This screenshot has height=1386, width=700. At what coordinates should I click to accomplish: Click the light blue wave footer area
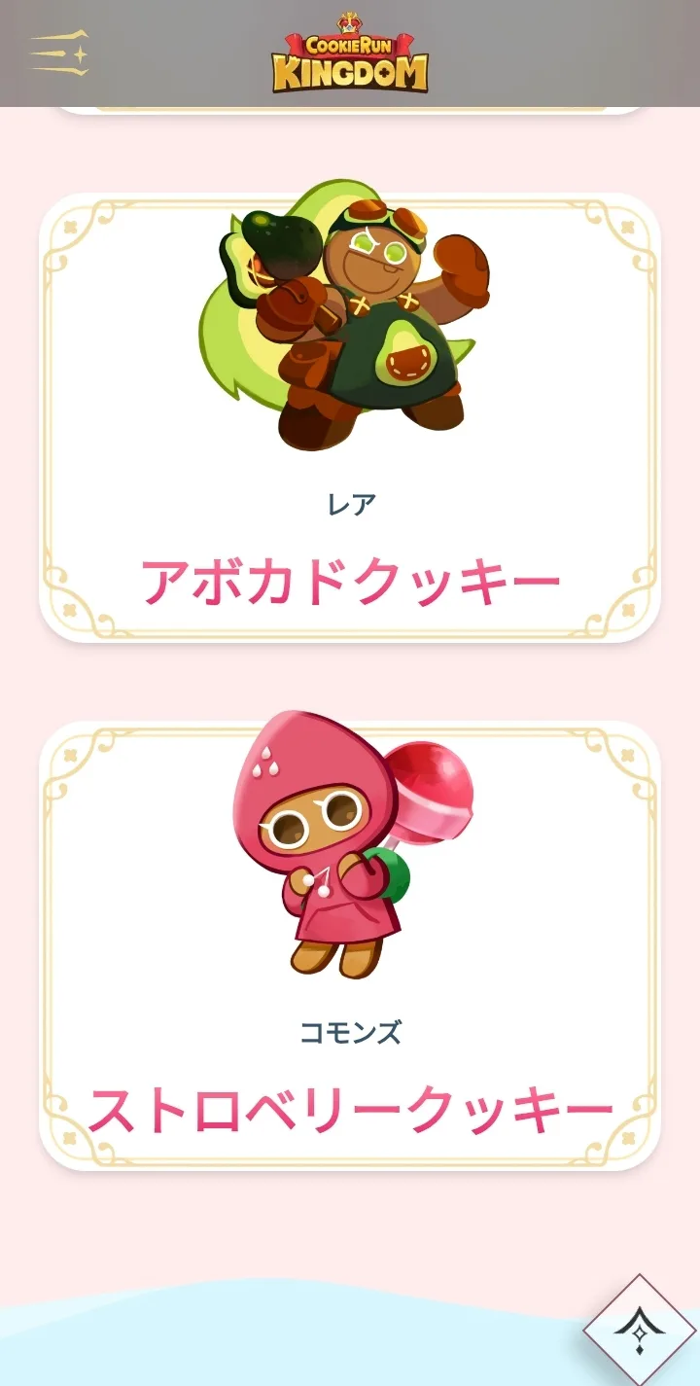click(x=292, y=1337)
